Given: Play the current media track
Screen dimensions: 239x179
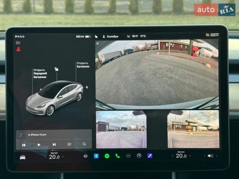Looking at the screenshot, I should (x=39, y=145).
